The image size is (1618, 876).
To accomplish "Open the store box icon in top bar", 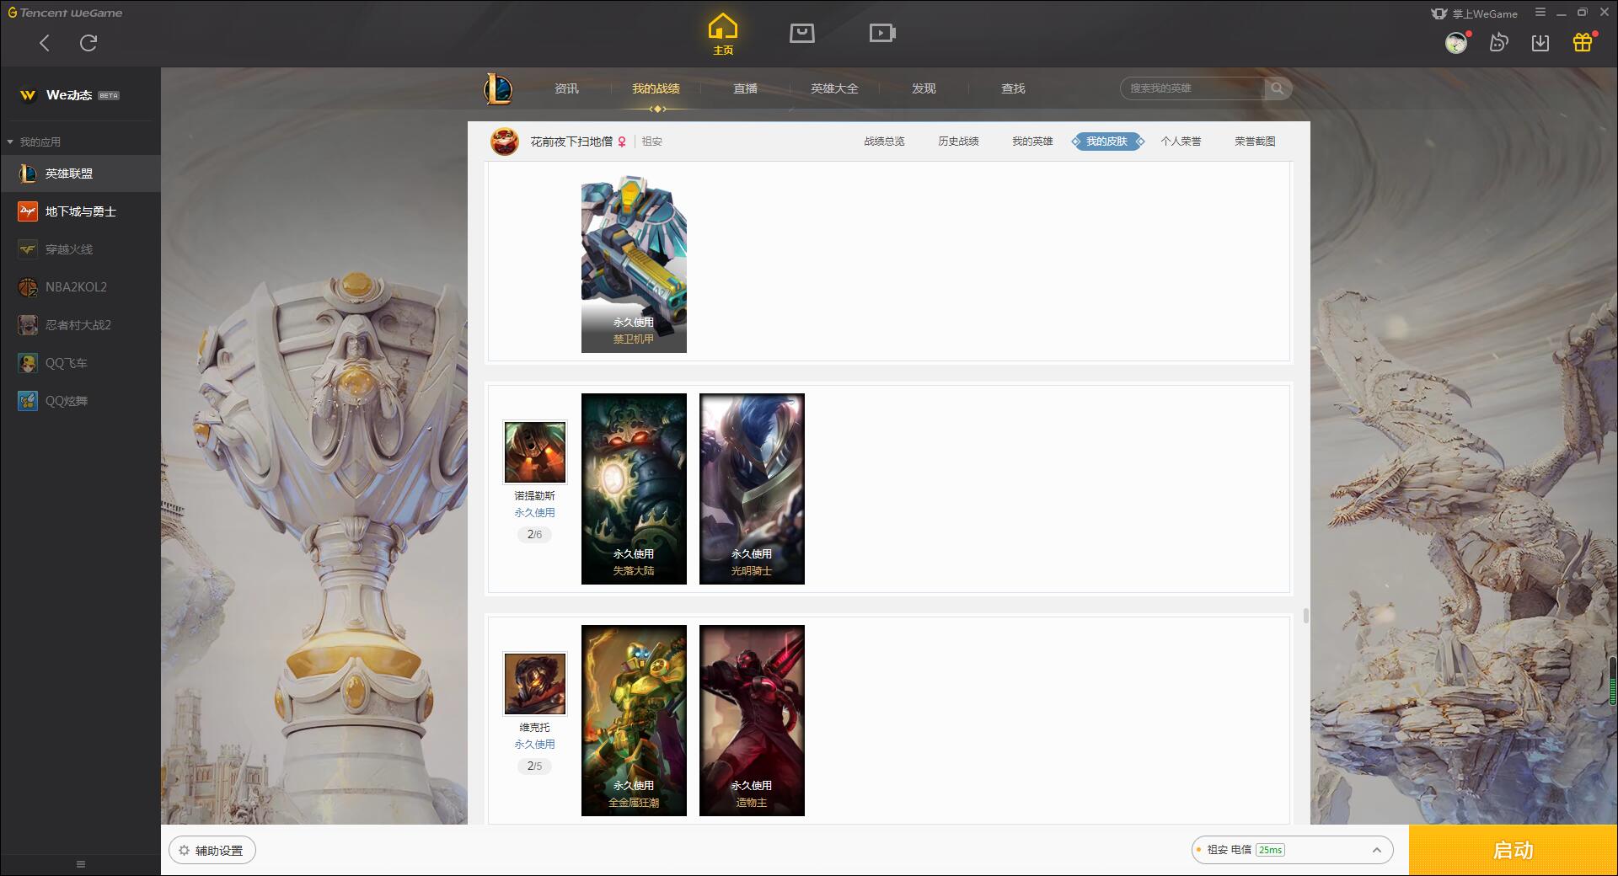I will (x=802, y=33).
